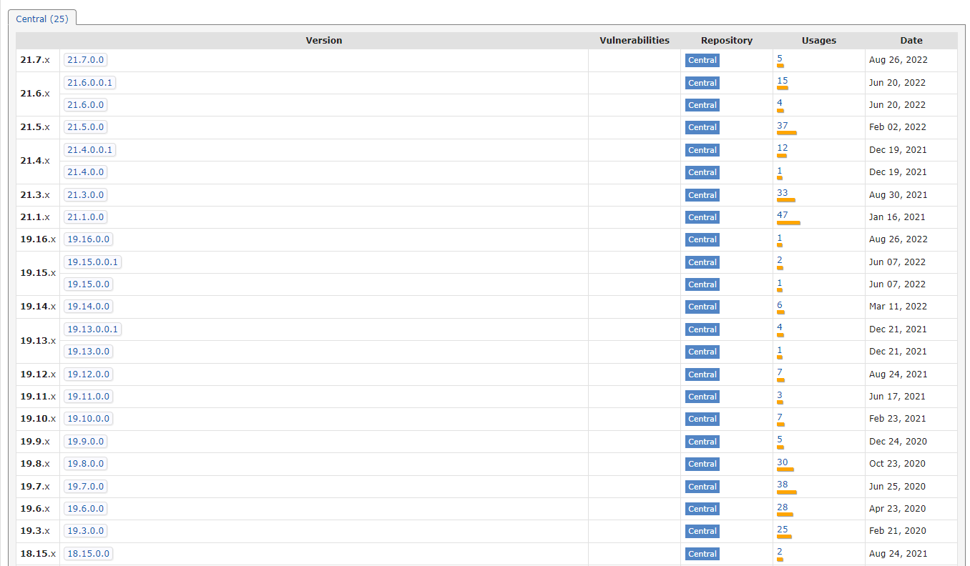Viewport: 970px width, 566px height.
Task: Click the Version column header
Action: (324, 41)
